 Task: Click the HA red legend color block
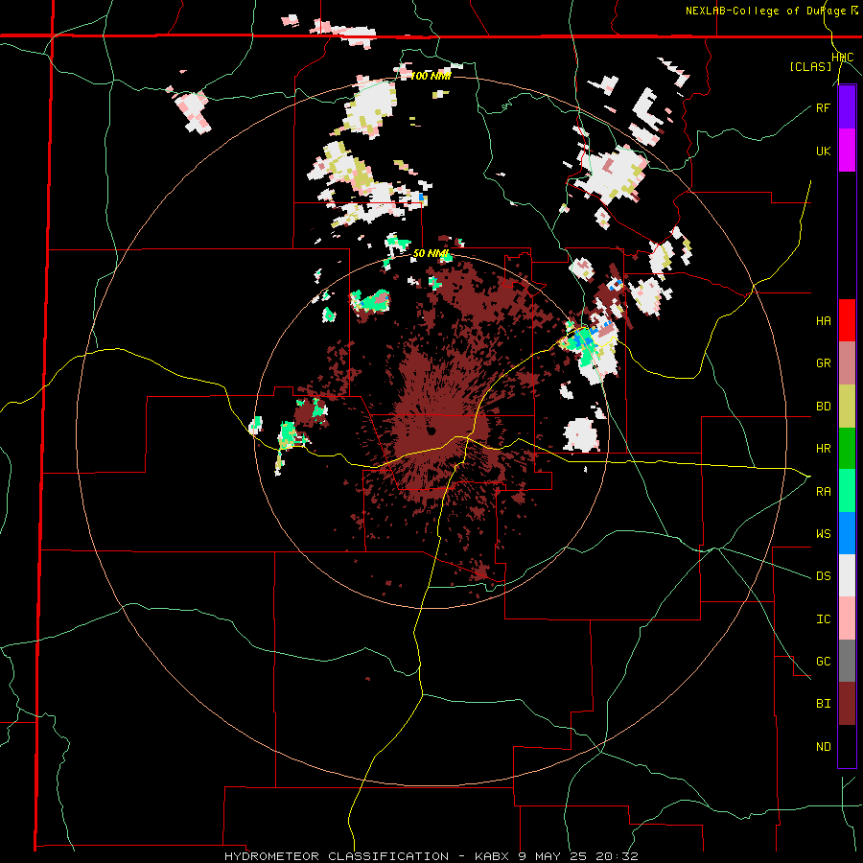tap(847, 320)
